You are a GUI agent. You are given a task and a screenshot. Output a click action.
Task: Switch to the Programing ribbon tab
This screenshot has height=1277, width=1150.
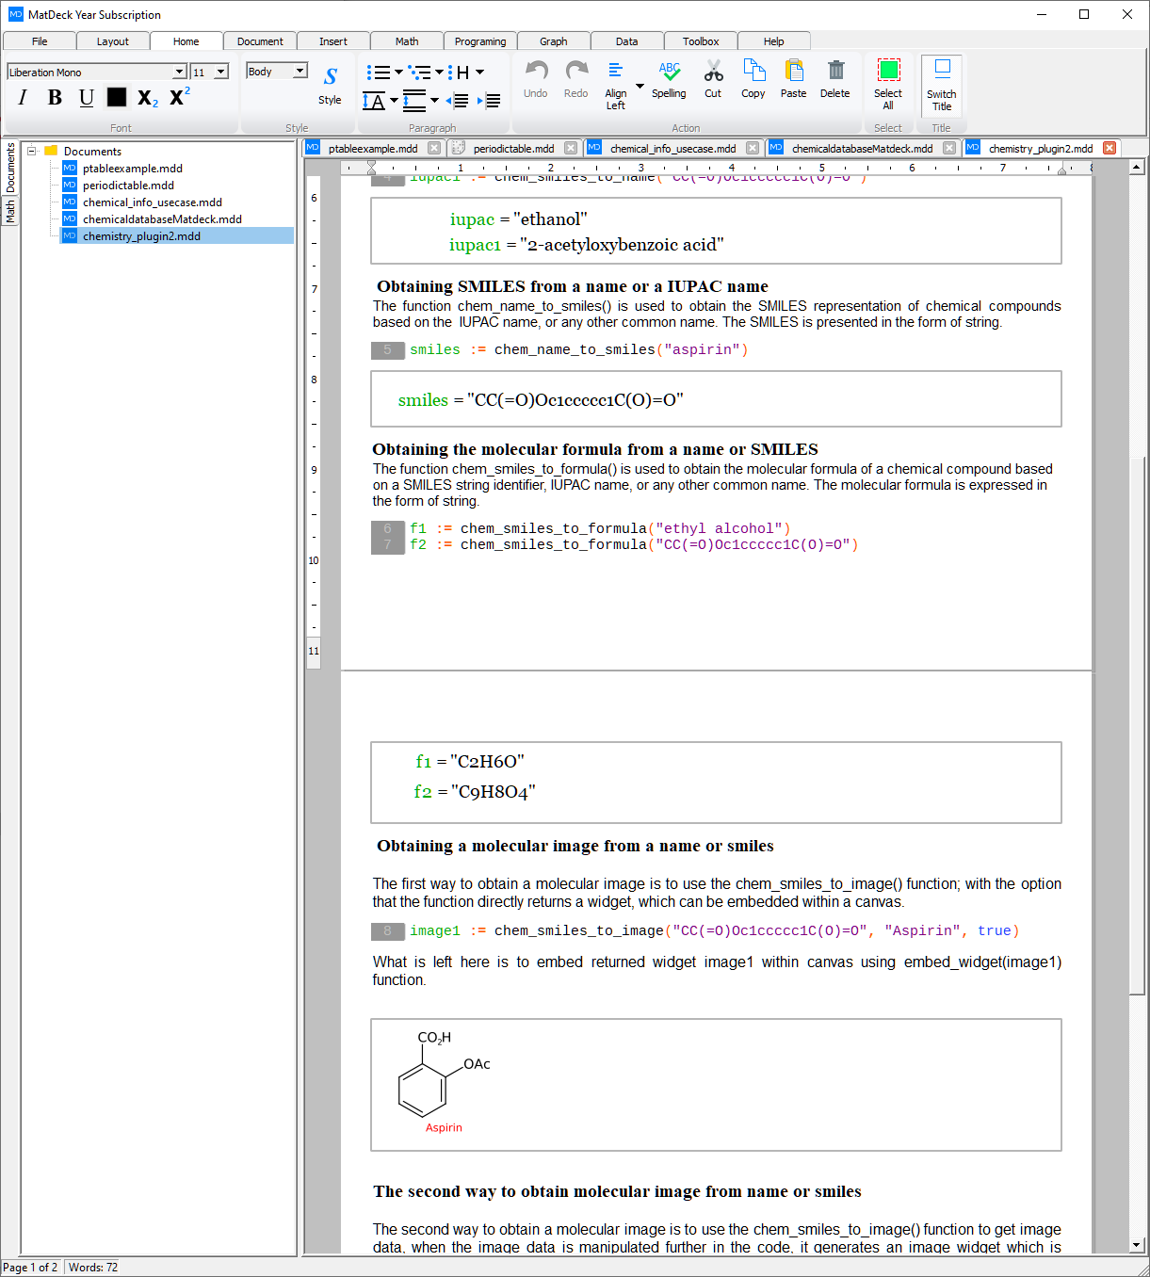479,40
